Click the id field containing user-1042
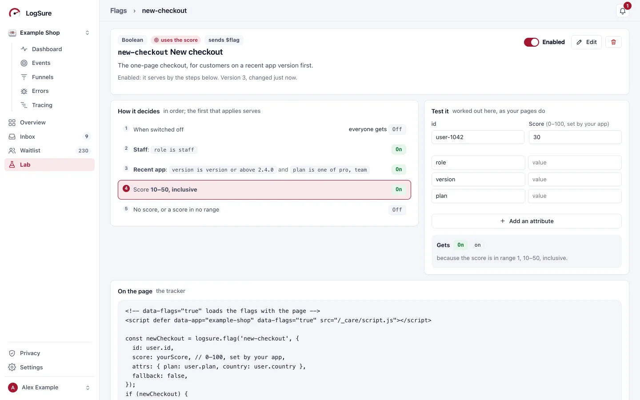The image size is (640, 400). tap(478, 137)
